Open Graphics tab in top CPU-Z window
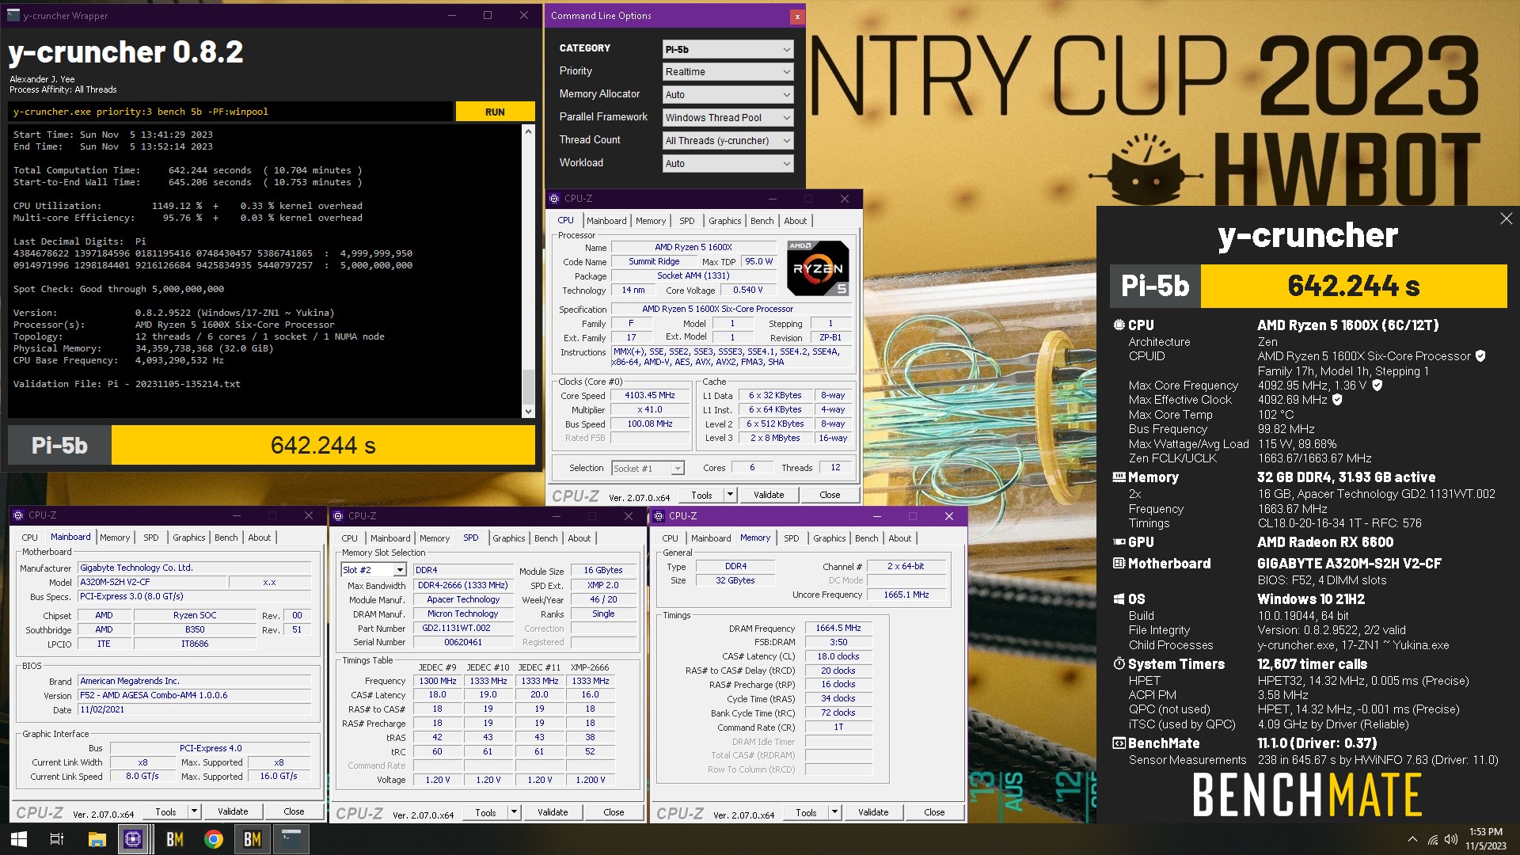Viewport: 1520px width, 855px height. [x=725, y=221]
